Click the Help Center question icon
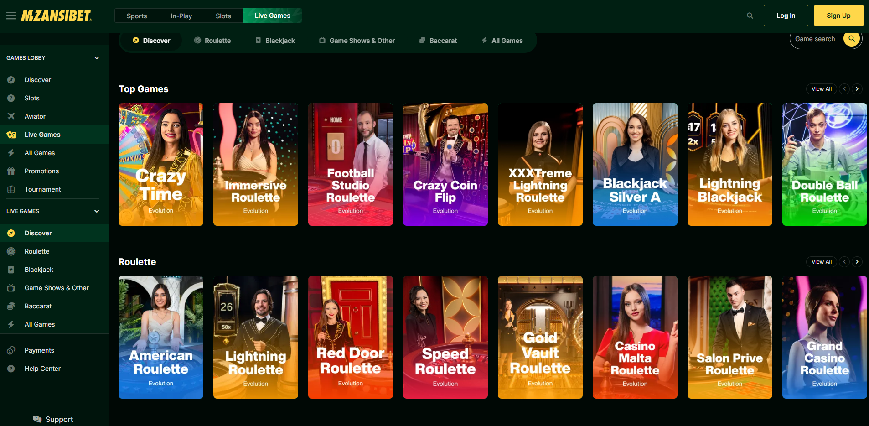The height and width of the screenshot is (426, 869). [11, 369]
